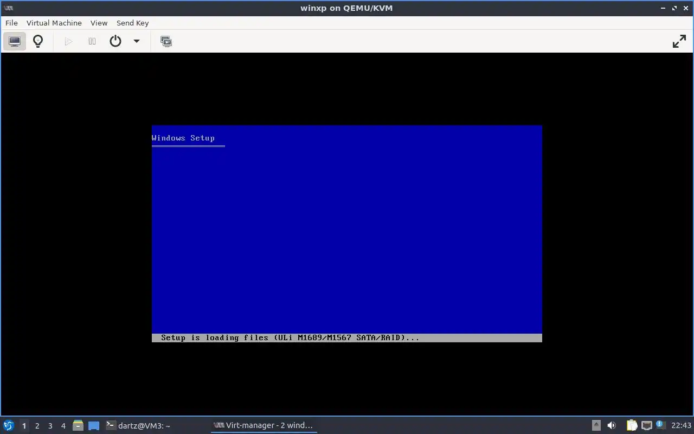Click the Run virtual machine play button
This screenshot has width=694, height=434.
(68, 41)
